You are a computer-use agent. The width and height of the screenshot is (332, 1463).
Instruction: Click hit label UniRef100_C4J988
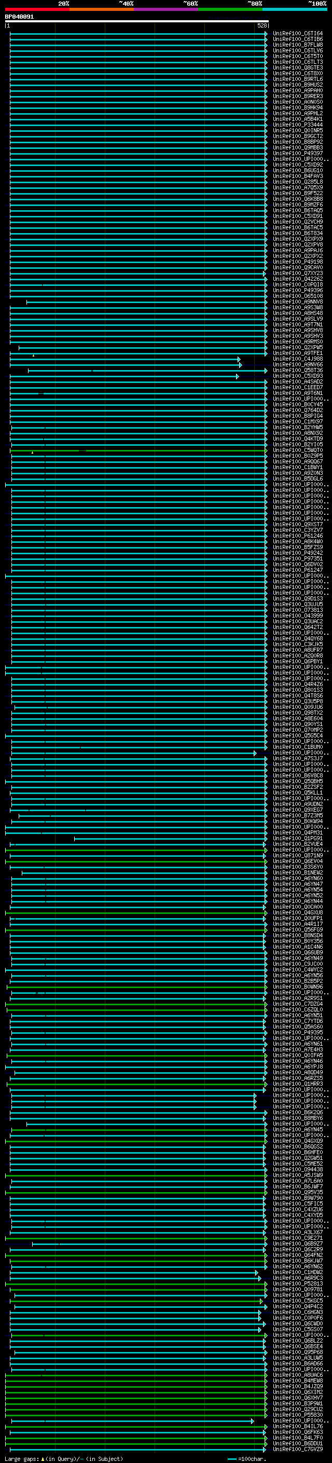coord(297,359)
